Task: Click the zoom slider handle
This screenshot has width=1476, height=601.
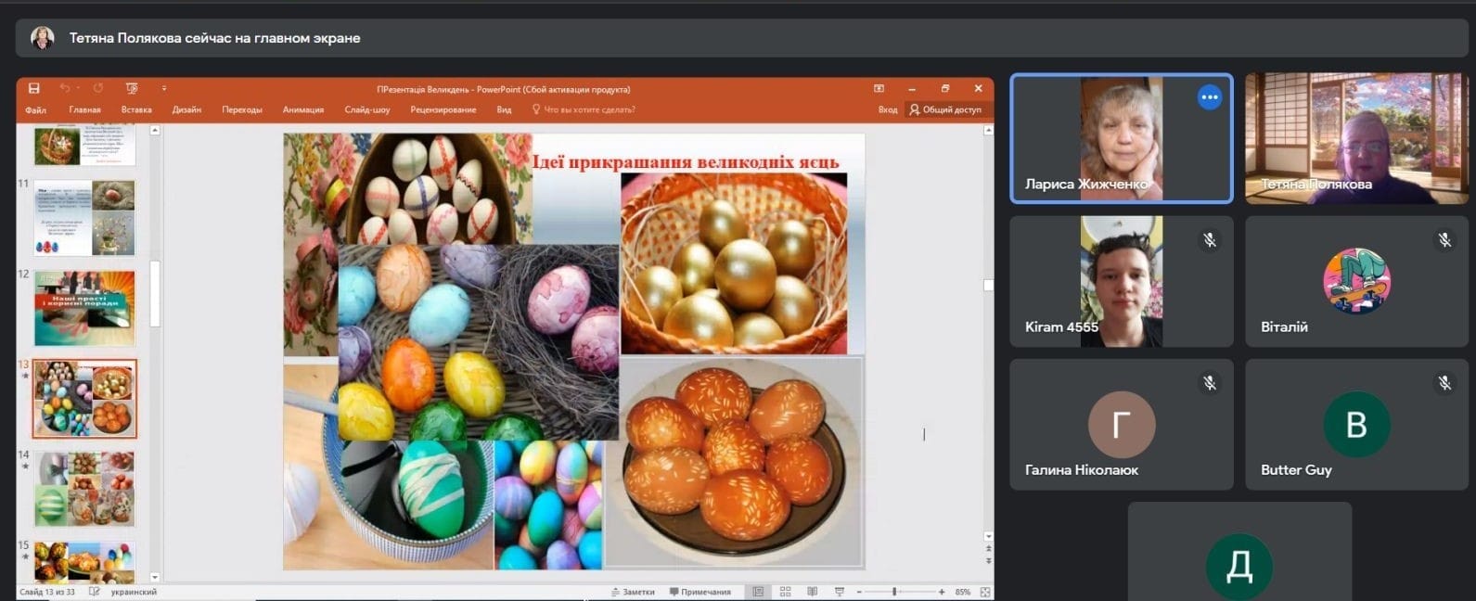Action: (x=894, y=592)
